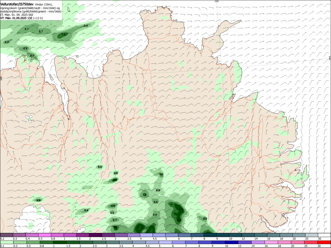331x248 pixels.
Task: Pick the dark purple snow swatch between 2 and 2.5
Action: click(95, 235)
